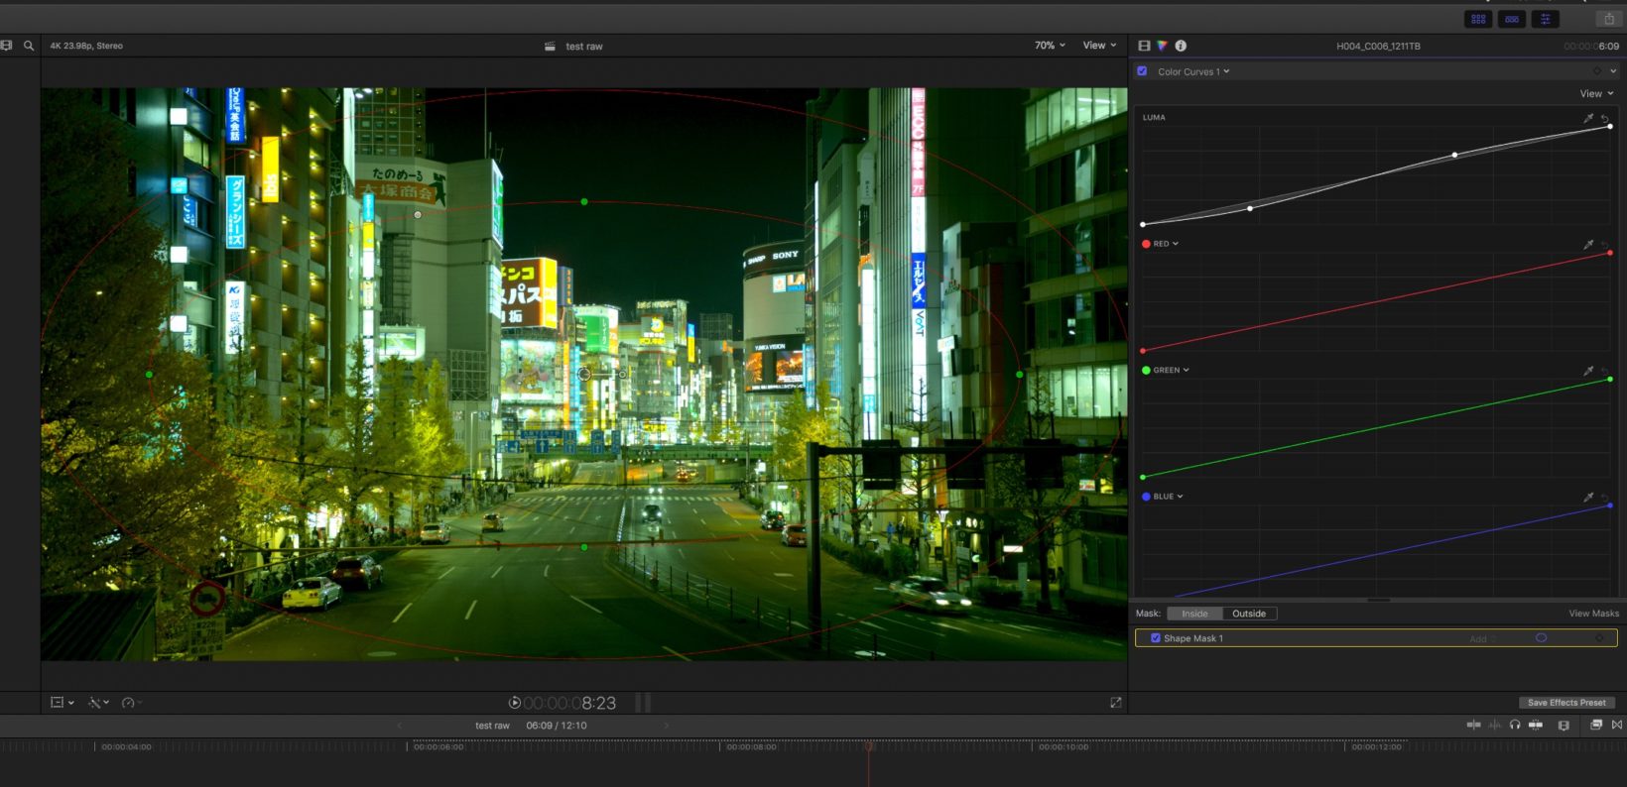Reset the Luma curve
This screenshot has width=1627, height=787.
coord(1605,118)
